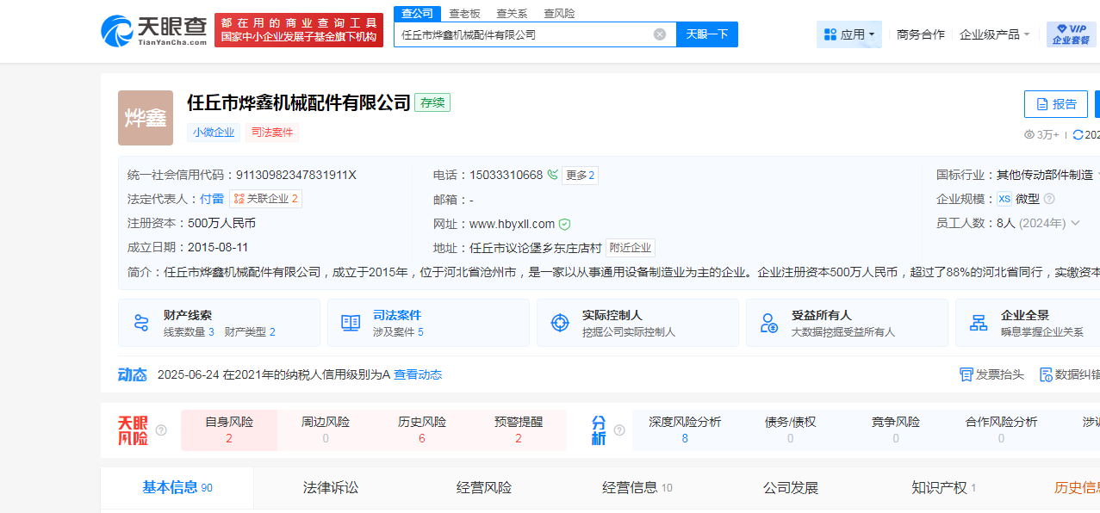Click the help icon beside 微型
Screen dimensions: 1100x513
click(1048, 199)
